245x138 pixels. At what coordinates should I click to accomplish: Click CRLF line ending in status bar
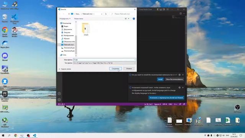coord(170,104)
